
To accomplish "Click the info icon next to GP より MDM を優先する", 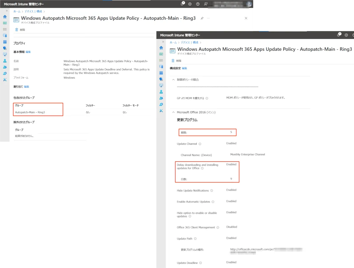I will pyautogui.click(x=207, y=98).
